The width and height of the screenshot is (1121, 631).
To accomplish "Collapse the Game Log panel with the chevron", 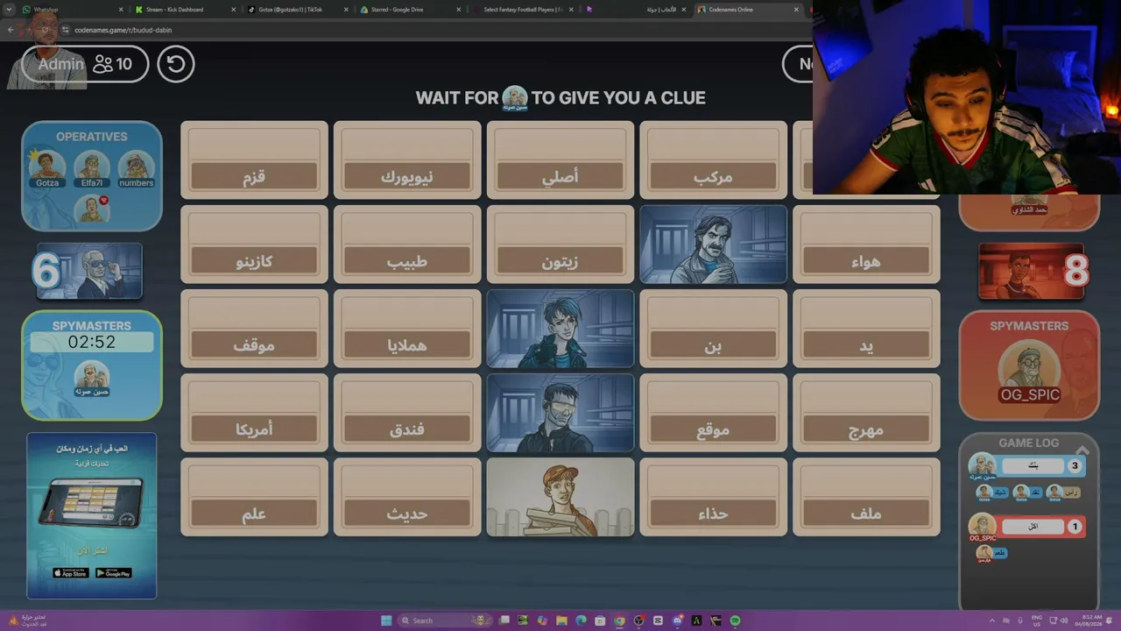I will 1082,450.
